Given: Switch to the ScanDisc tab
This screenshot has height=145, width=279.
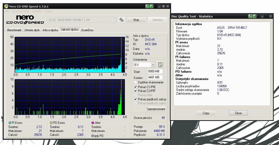Looking at the screenshot, I should coord(87,30).
